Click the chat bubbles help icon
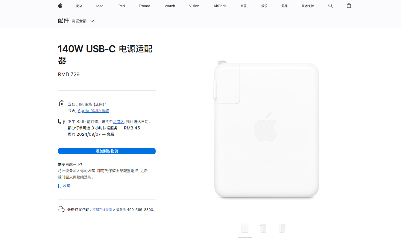Screen dimensions: 401x252 tap(61, 209)
